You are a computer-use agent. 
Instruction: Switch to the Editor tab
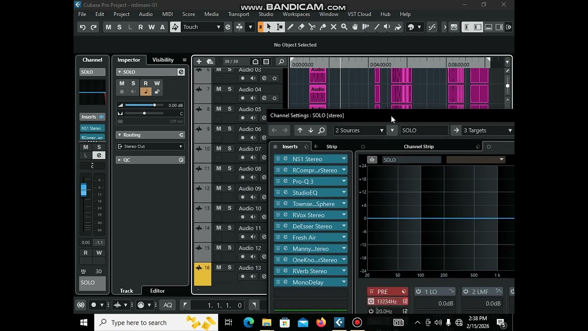pos(157,291)
